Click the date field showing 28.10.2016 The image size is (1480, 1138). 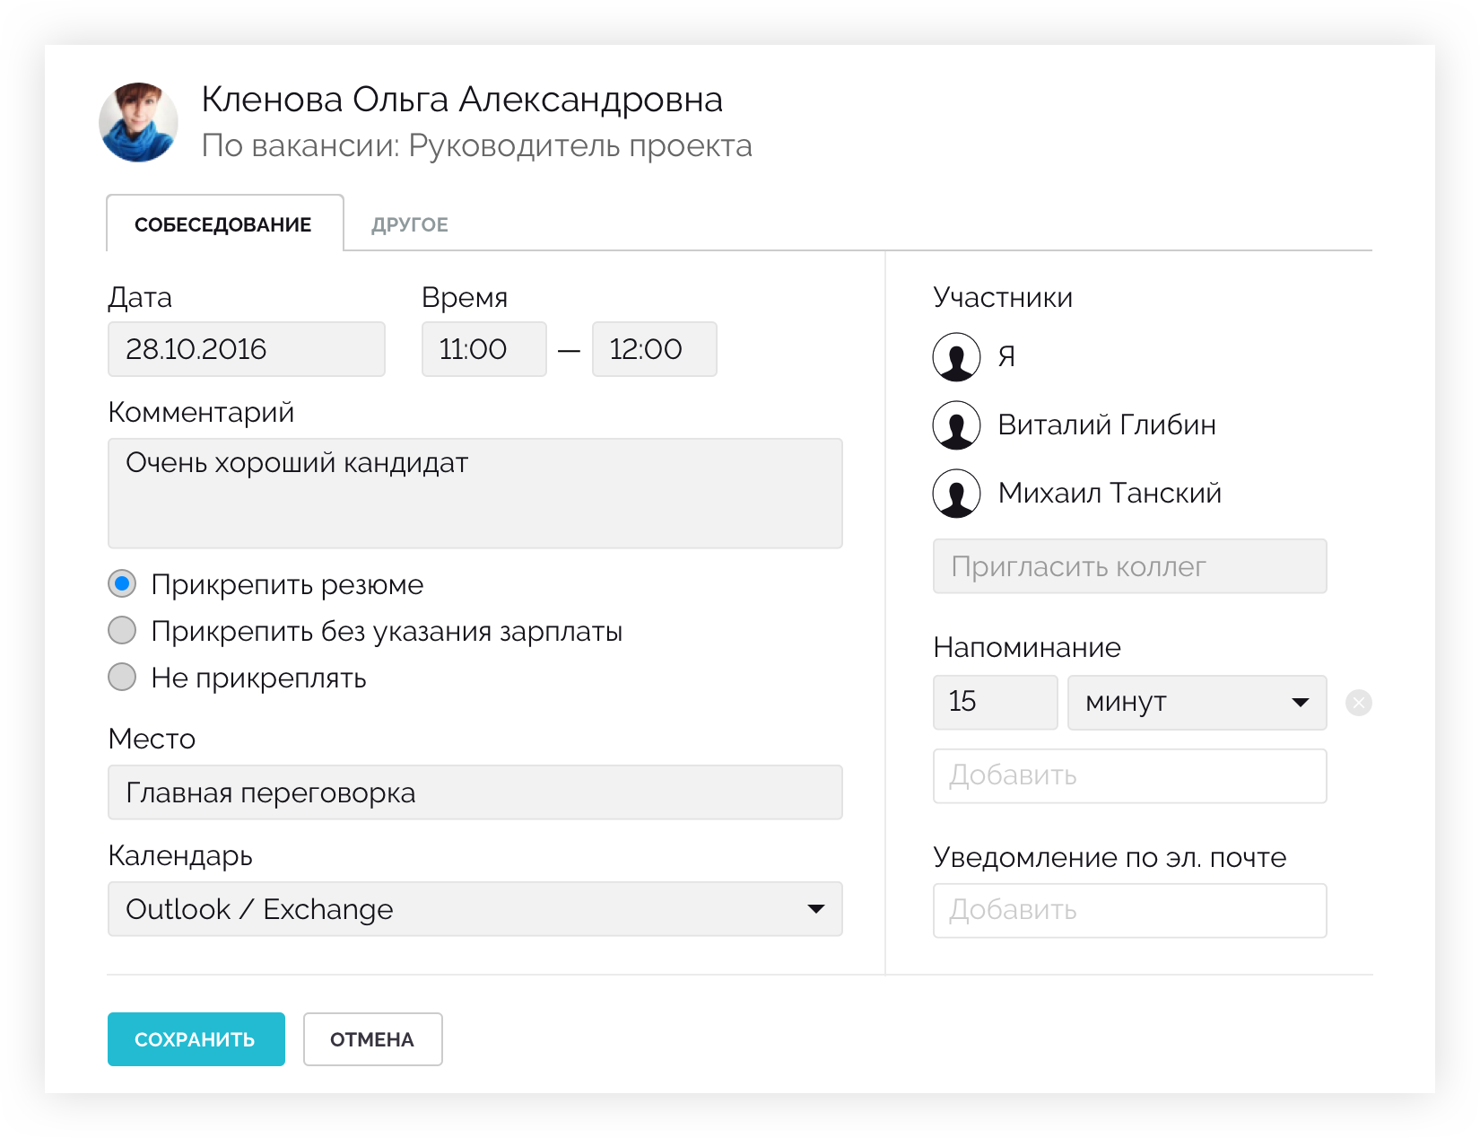click(246, 349)
